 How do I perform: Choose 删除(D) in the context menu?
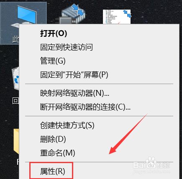coord(53,139)
